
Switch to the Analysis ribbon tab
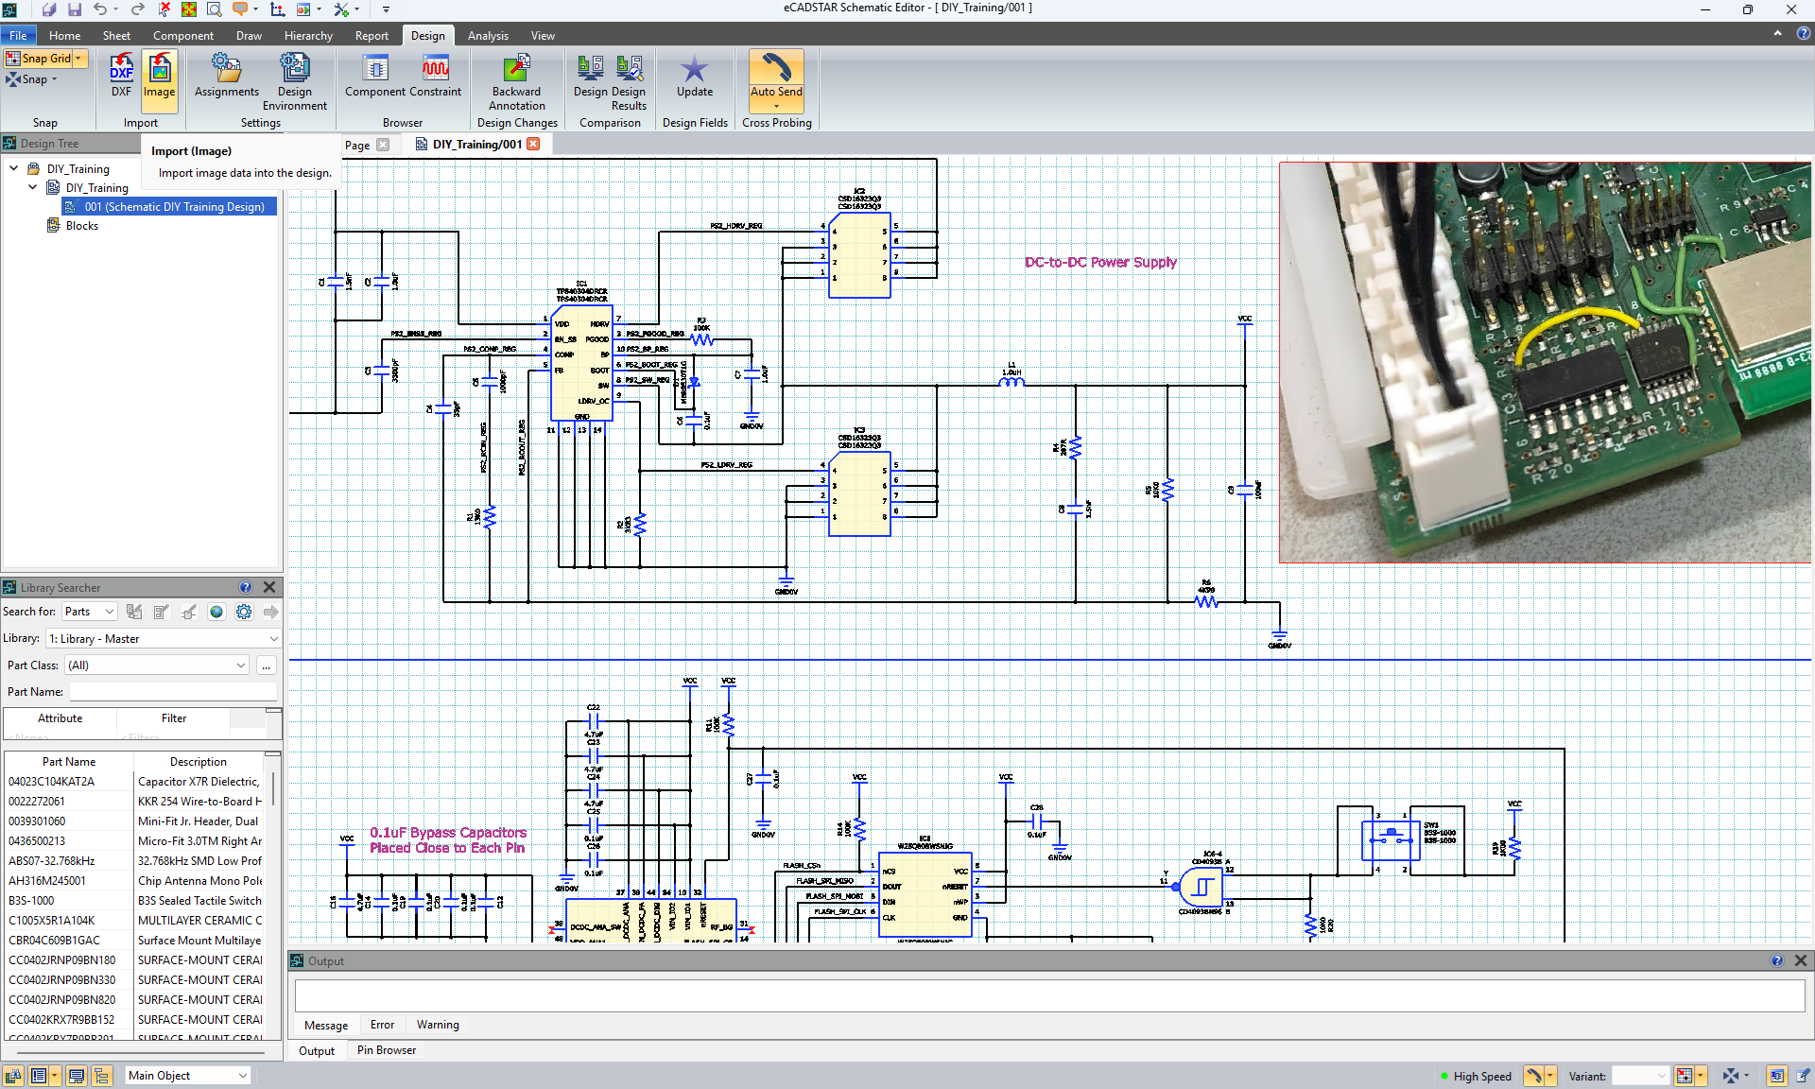click(488, 35)
